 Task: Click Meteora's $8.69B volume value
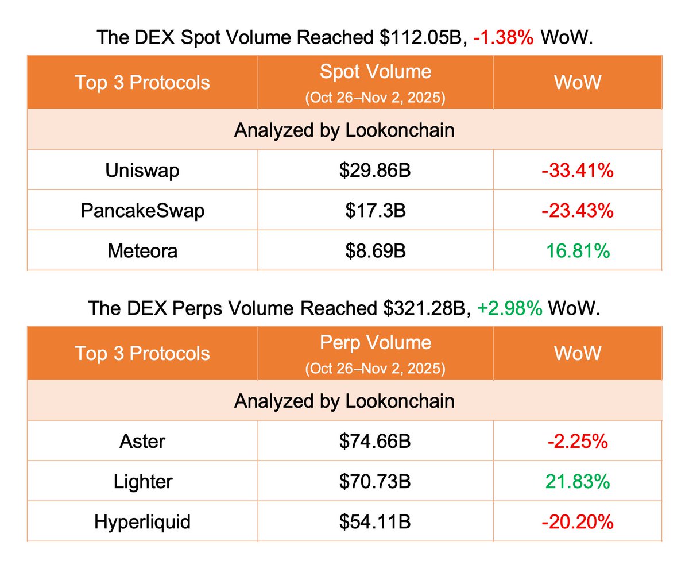coord(375,250)
